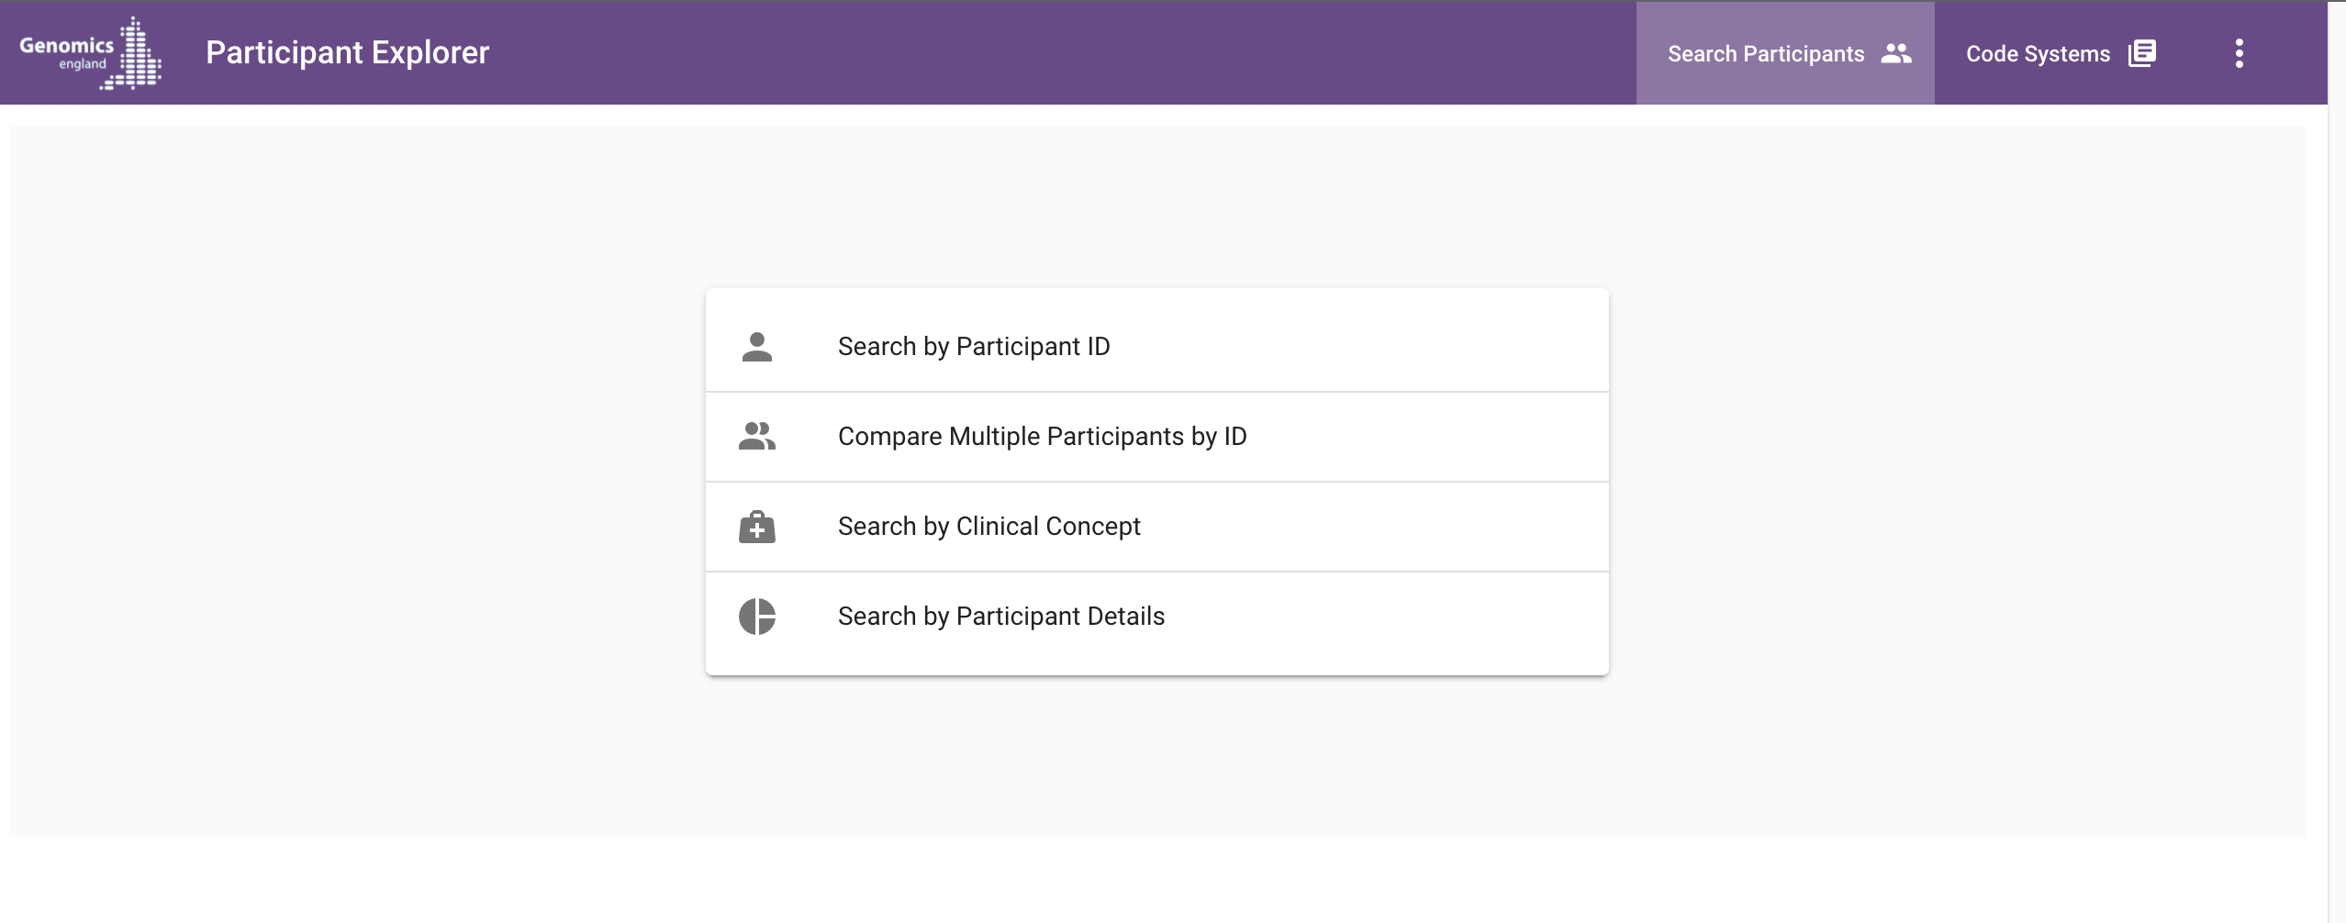Click the page vertical scrollbar
The height and width of the screenshot is (923, 2346).
2337,461
